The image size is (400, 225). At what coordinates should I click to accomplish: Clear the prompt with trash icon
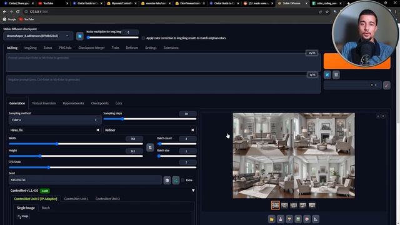(336, 75)
